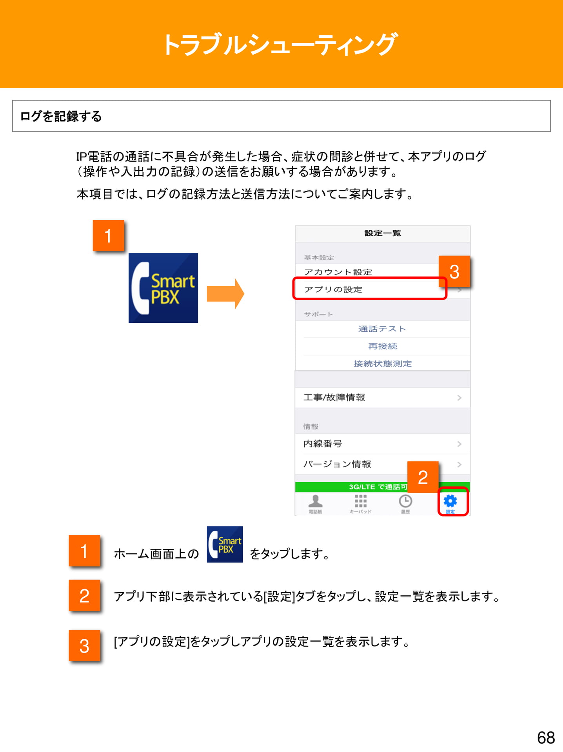Tap the 再接続 link
Screen dimensions: 563x752
coord(383,346)
